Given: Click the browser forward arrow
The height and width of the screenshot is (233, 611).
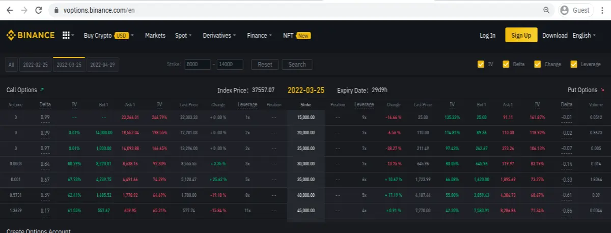Looking at the screenshot, I should click(x=24, y=10).
